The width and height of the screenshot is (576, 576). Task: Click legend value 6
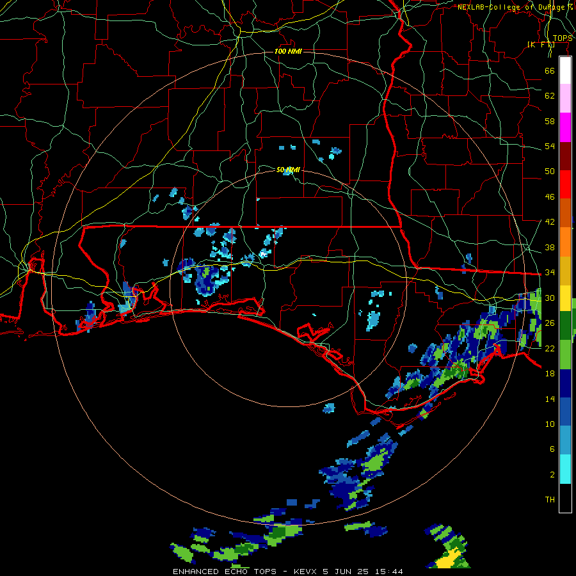552,449
